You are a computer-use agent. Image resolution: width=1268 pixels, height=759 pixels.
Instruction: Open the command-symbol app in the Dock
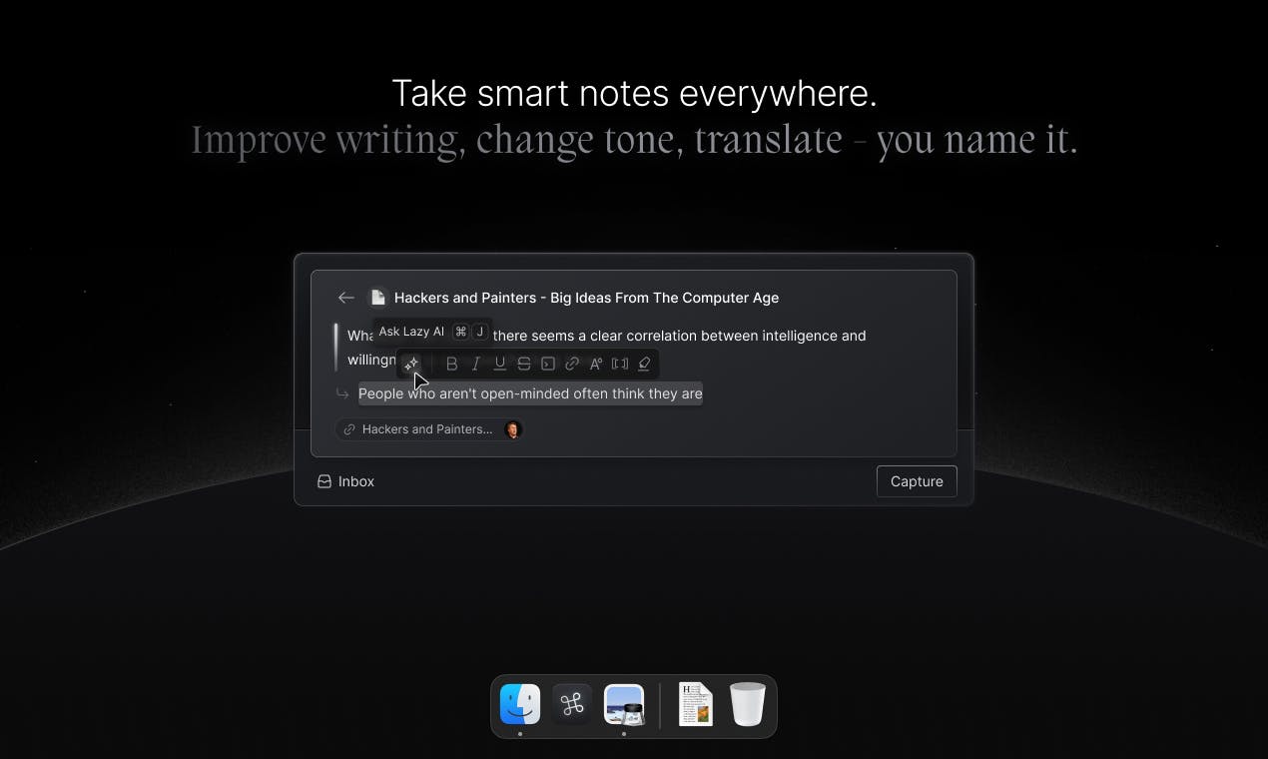click(572, 705)
